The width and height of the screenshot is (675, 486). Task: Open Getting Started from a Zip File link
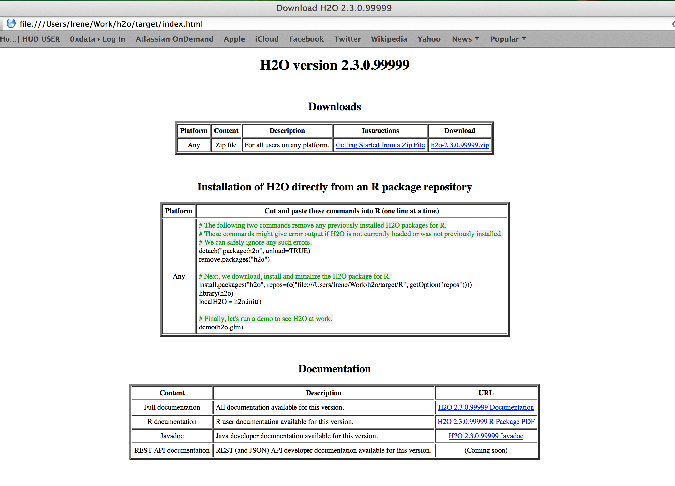[380, 145]
